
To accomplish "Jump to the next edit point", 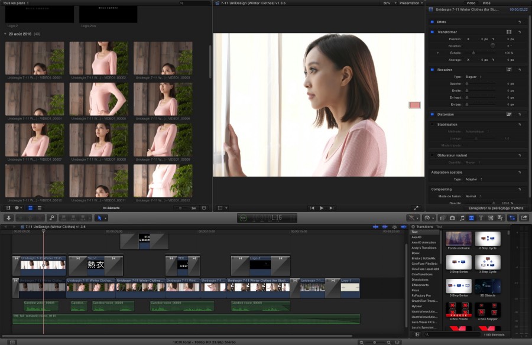I will [332, 208].
